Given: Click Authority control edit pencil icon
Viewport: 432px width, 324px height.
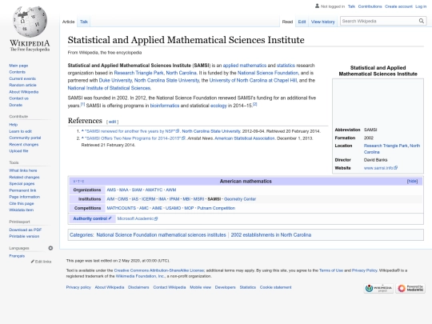Looking at the screenshot, I should coord(110,218).
